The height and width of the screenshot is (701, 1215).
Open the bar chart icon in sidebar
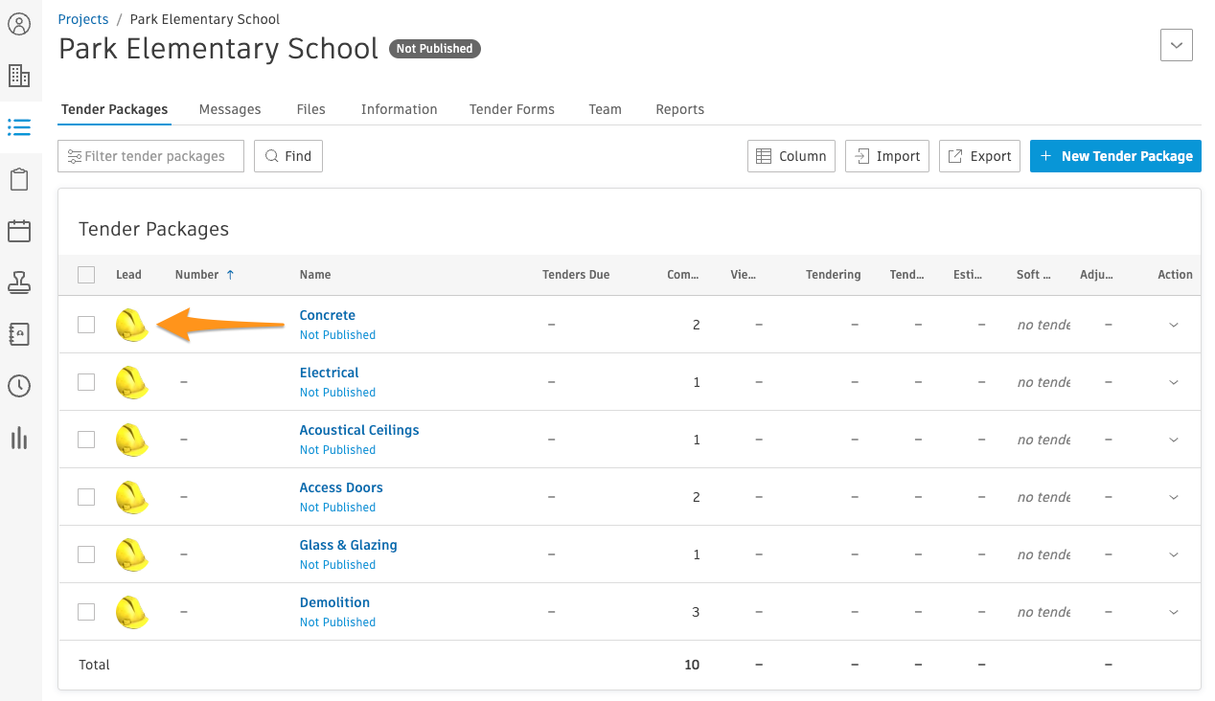click(x=19, y=438)
